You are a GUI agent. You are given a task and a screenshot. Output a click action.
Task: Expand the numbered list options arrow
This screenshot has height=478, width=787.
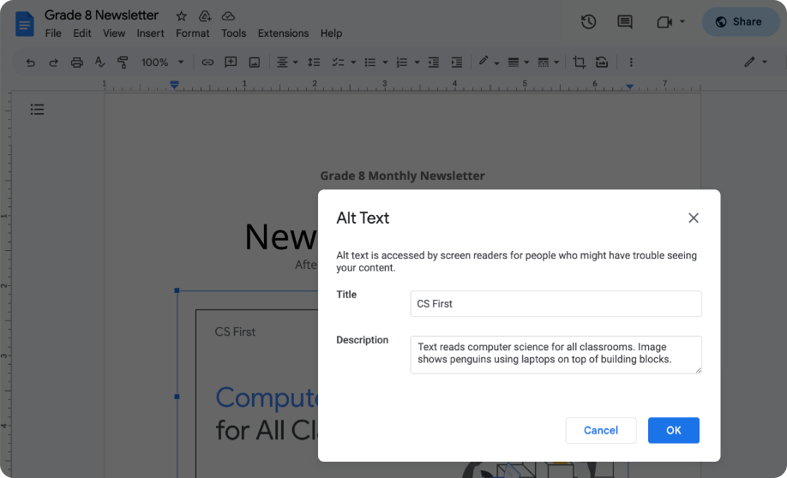pyautogui.click(x=417, y=63)
